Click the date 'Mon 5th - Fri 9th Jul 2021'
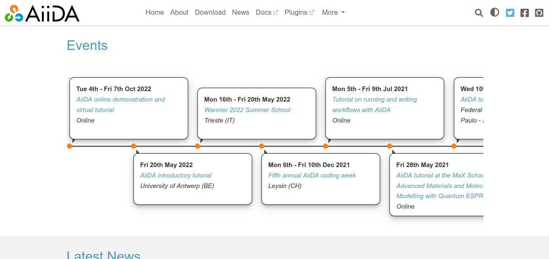Image resolution: width=549 pixels, height=259 pixels. click(370, 89)
